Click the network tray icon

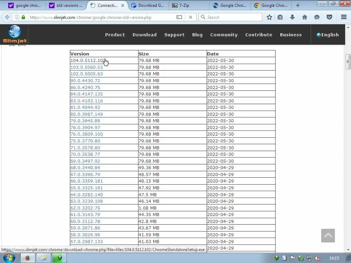309,258
